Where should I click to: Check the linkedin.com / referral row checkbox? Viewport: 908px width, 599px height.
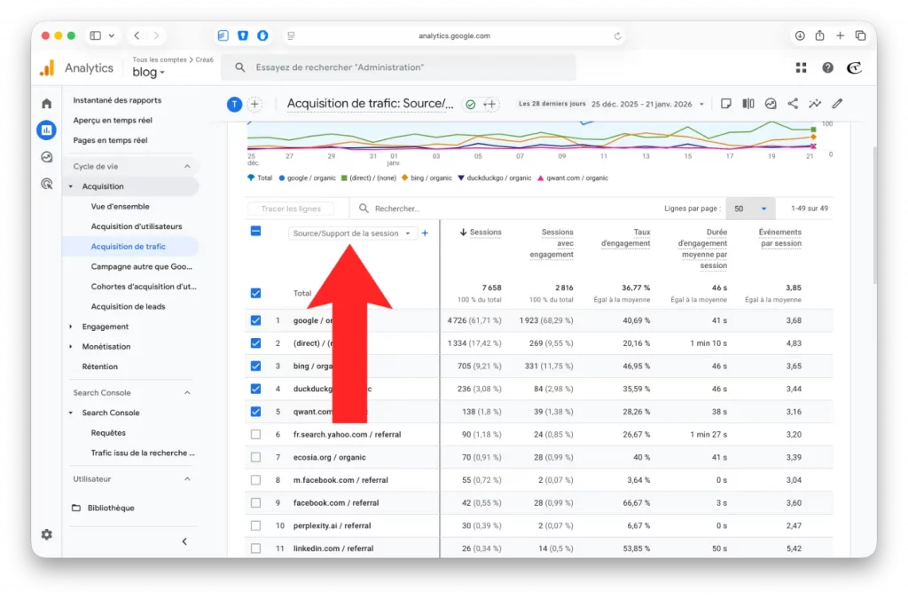click(x=256, y=548)
